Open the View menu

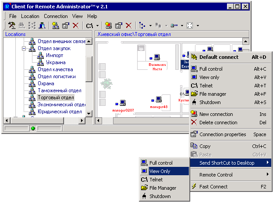click(77, 16)
